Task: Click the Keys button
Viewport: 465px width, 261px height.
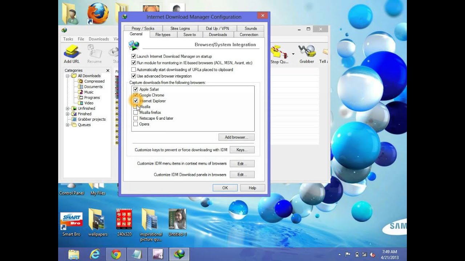Action: 242,150
